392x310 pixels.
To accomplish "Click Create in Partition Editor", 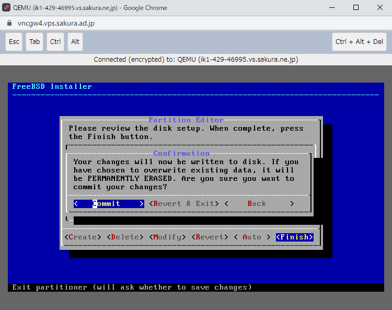I will click(83, 237).
